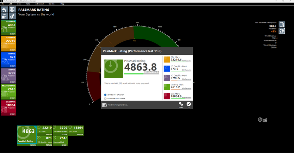Click RERUN under sidebar PASSMARK tile

(12, 34)
